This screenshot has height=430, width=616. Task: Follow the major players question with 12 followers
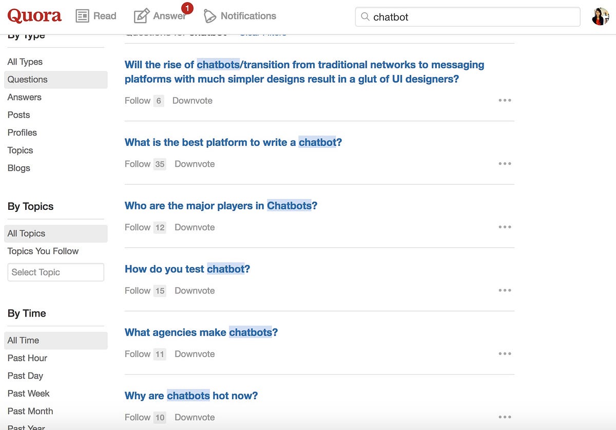coord(145,227)
